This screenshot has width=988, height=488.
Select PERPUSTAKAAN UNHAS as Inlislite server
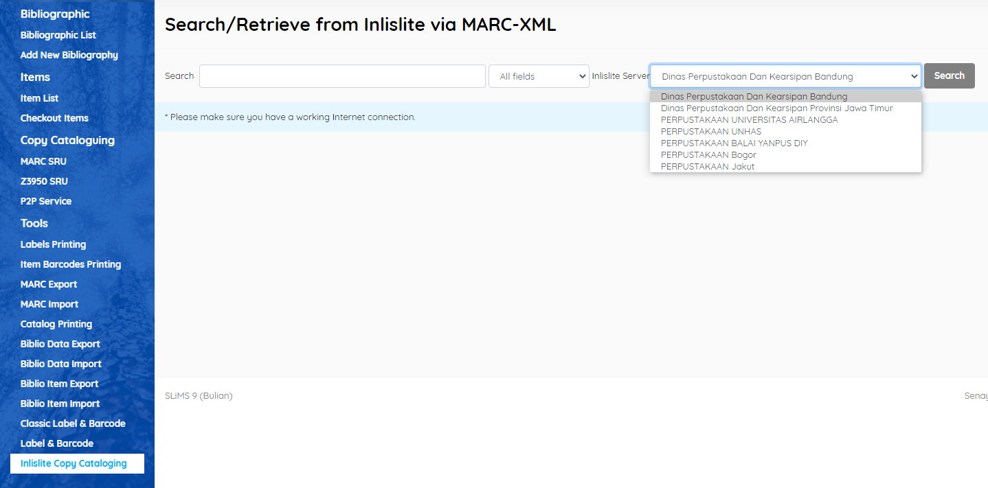pyautogui.click(x=710, y=131)
